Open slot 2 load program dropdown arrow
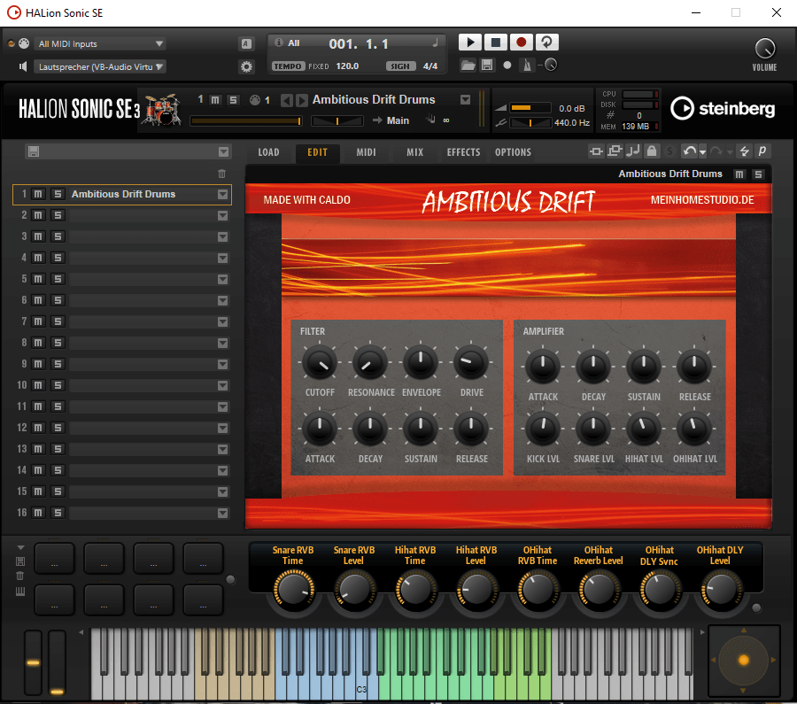This screenshot has height=704, width=797. 222,215
